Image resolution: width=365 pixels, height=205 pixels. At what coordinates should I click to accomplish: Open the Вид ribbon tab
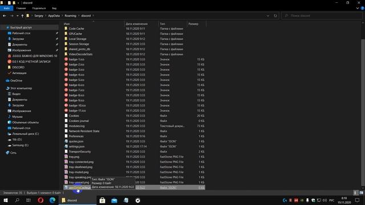coord(54,9)
